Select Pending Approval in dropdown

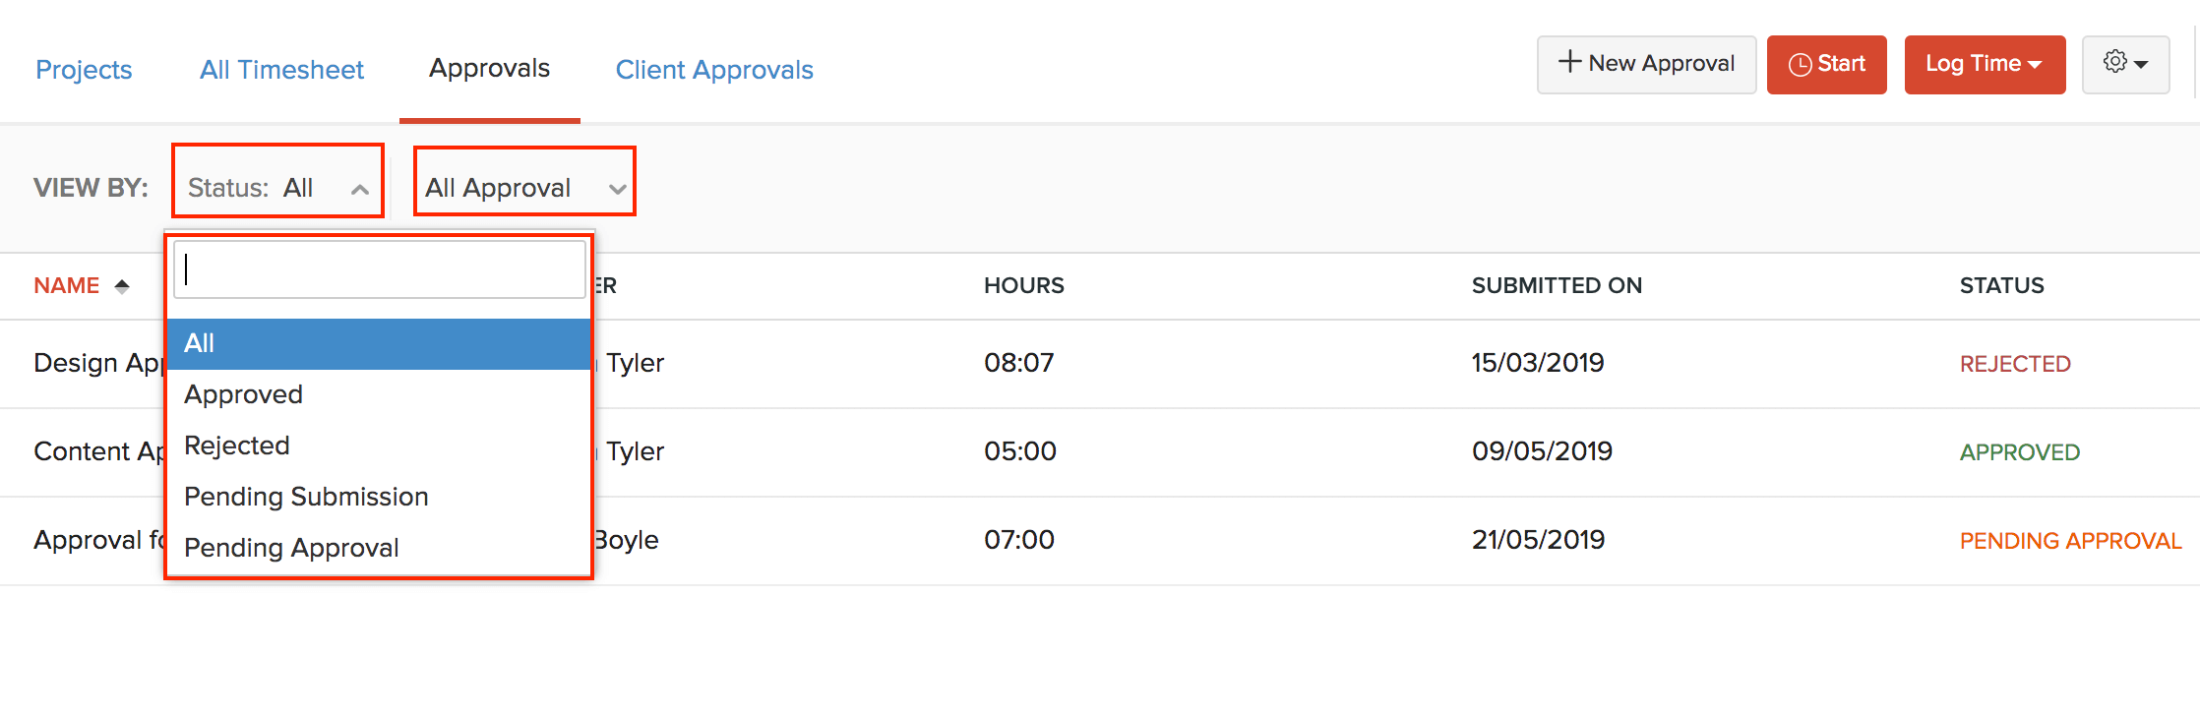point(291,548)
